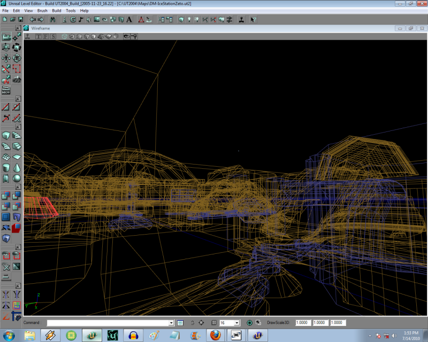The image size is (428, 342).
Task: Click the New map icon
Action: pyautogui.click(x=5, y=20)
